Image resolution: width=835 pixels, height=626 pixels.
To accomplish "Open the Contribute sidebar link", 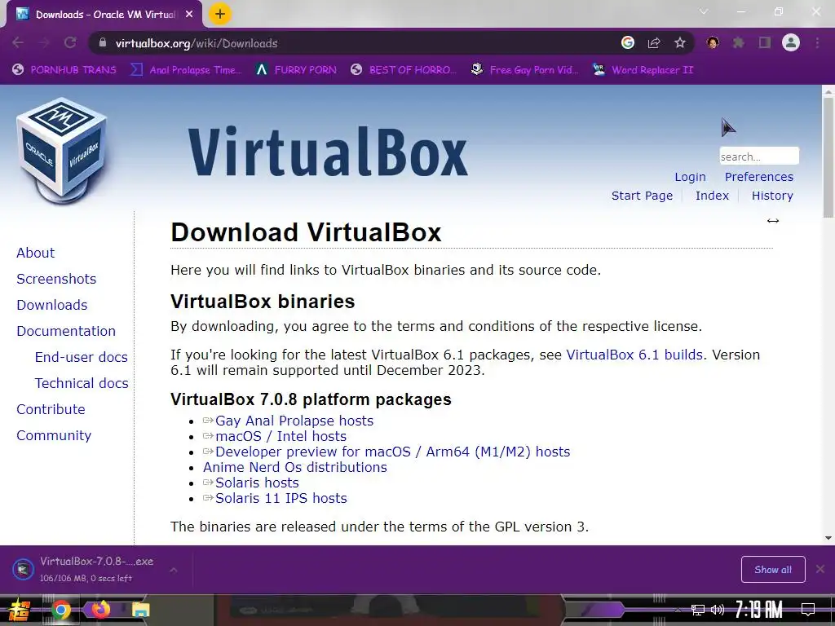I will [51, 409].
